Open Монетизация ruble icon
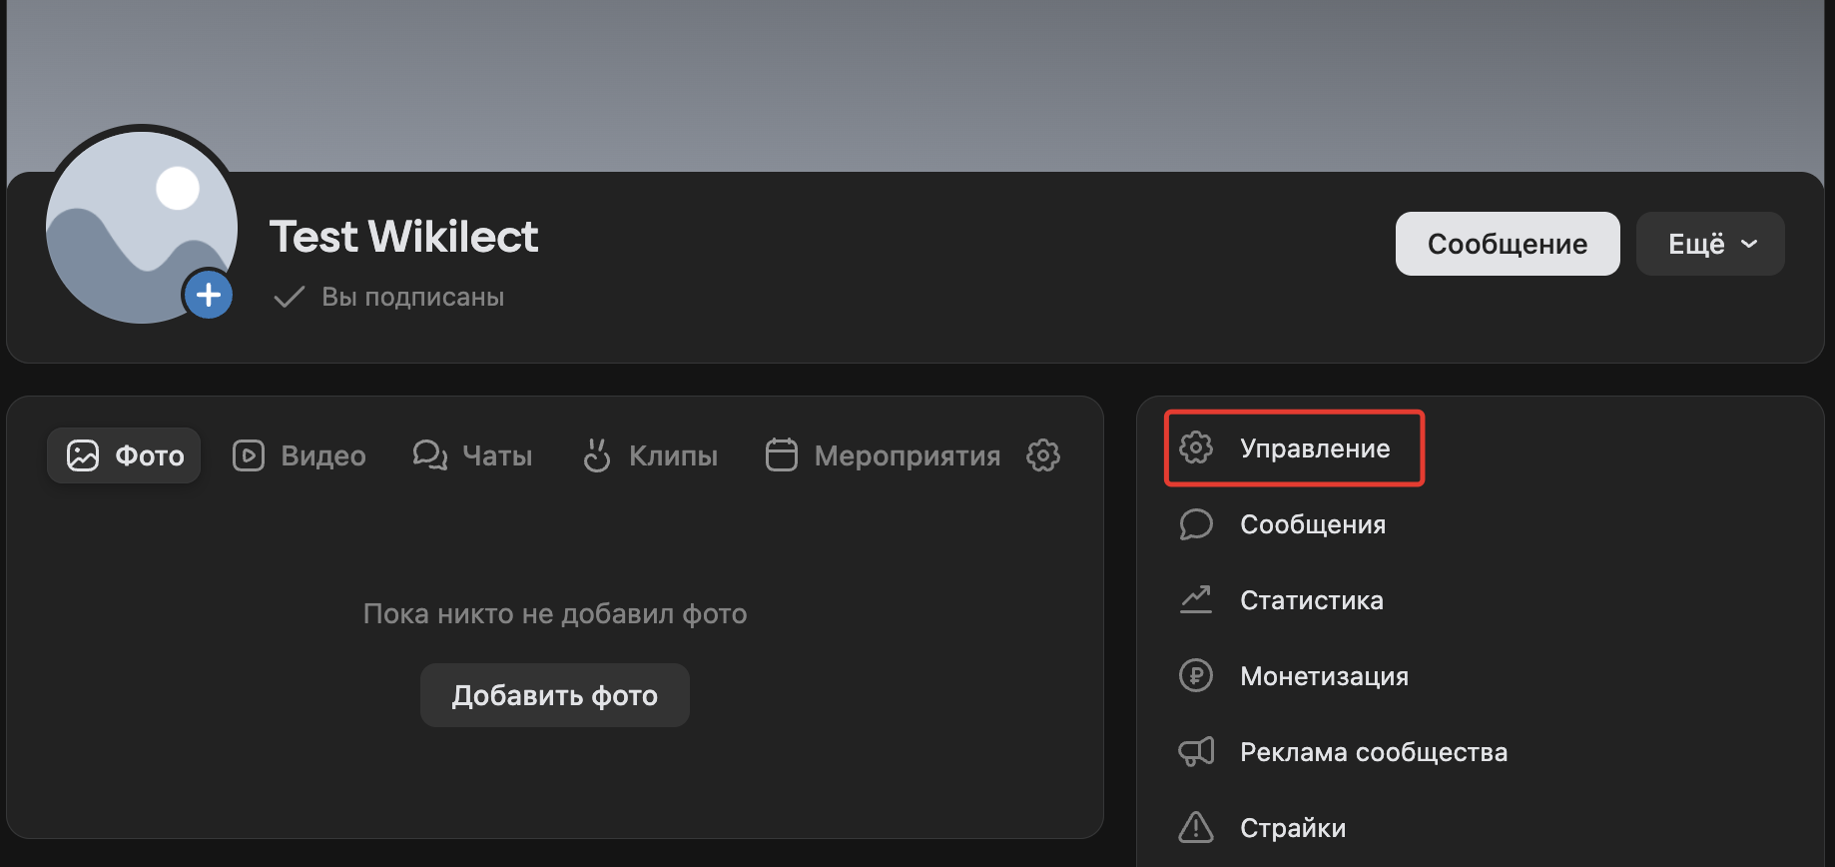Screen dimensions: 1835x867 click(x=1195, y=675)
